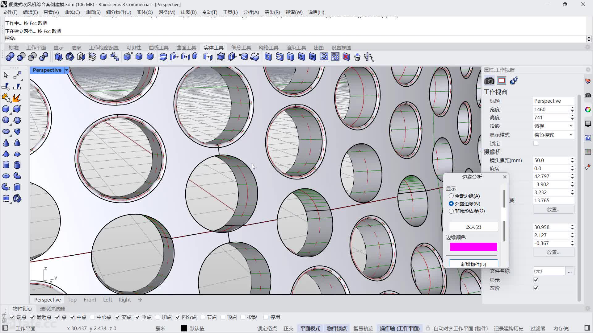Toggle 锁定格点 grid snap in status bar
Image resolution: width=593 pixels, height=333 pixels.
267,328
